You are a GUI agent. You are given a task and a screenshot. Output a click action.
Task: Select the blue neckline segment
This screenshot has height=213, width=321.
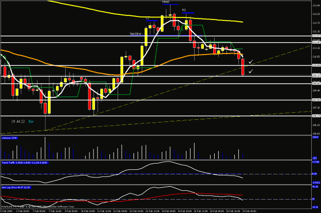pyautogui.click(x=166, y=35)
